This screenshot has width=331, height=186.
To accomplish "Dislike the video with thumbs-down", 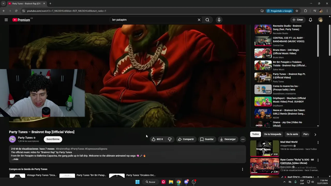I will [170, 139].
